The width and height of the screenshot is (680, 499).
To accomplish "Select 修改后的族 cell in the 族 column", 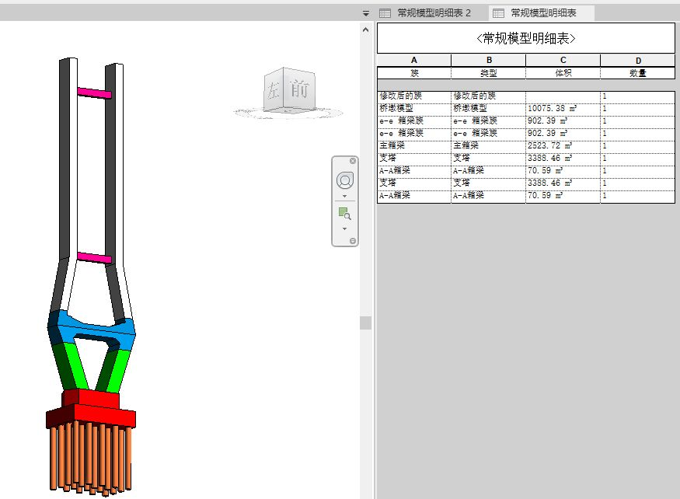I will 414,96.
